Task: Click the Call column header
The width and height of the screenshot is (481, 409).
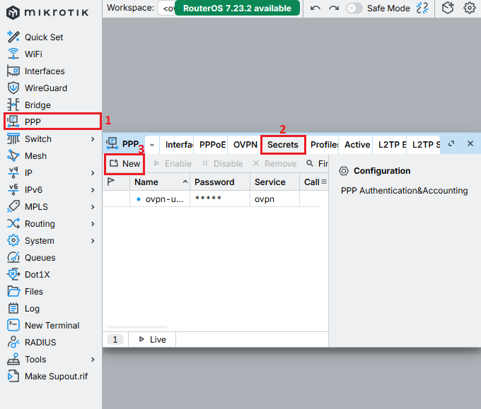Action: click(x=312, y=182)
